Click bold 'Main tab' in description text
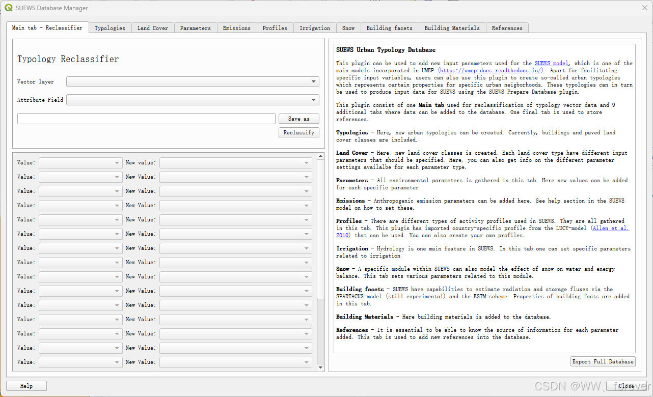 tap(431, 105)
